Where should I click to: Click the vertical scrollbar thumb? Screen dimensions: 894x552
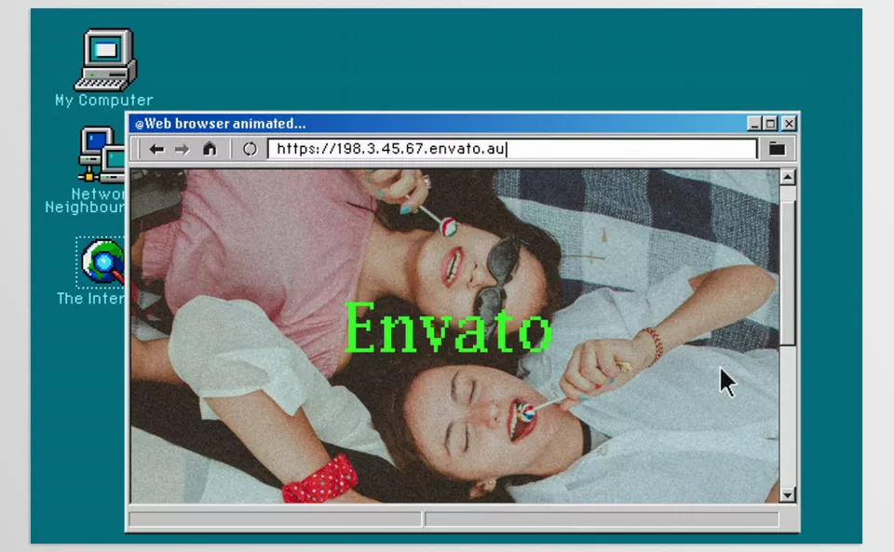788,273
